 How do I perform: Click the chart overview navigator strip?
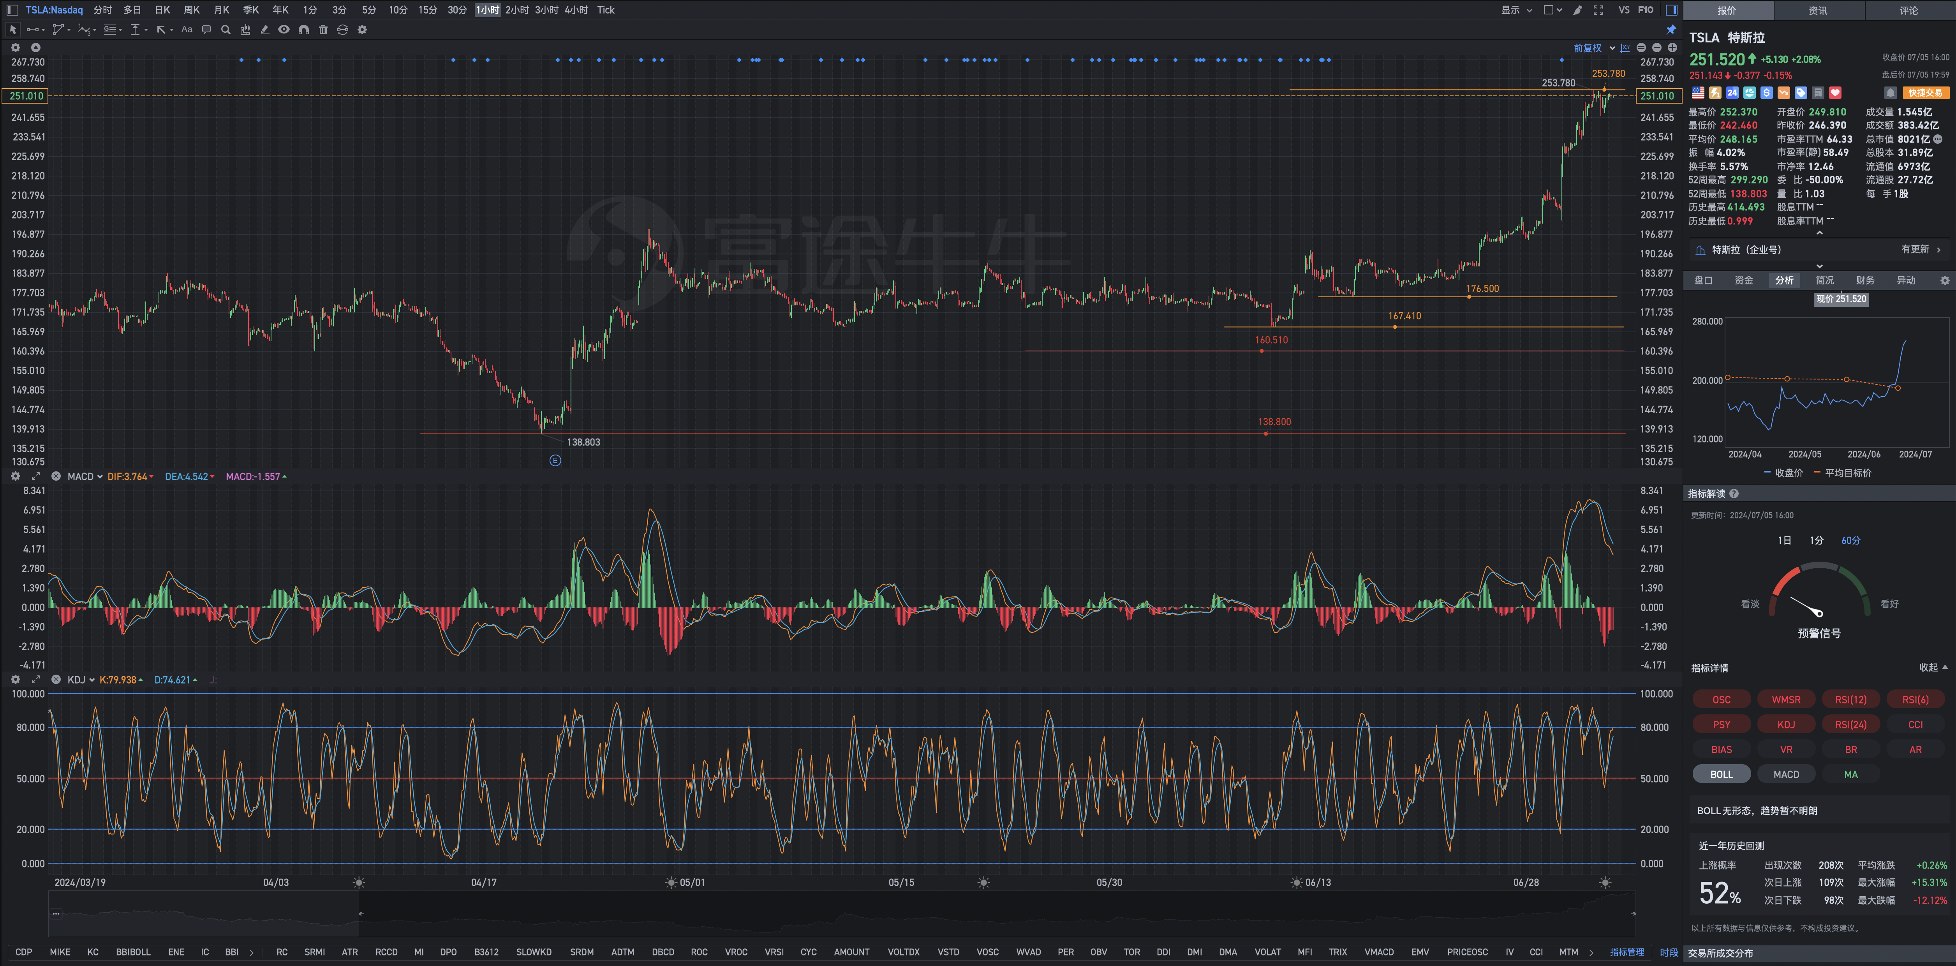pos(841,914)
